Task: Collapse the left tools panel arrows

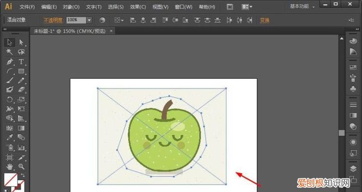Action: [x=5, y=29]
